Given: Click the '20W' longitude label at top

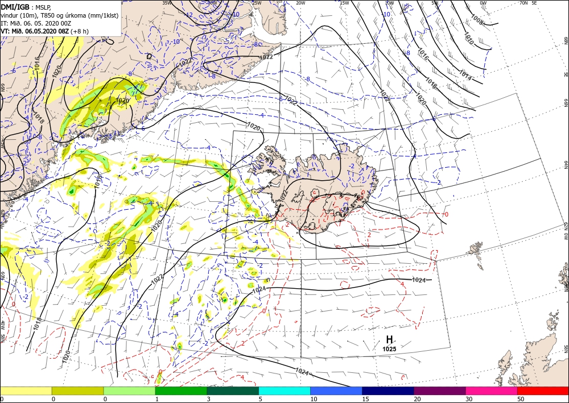Looking at the screenshot, I should pos(300,3).
